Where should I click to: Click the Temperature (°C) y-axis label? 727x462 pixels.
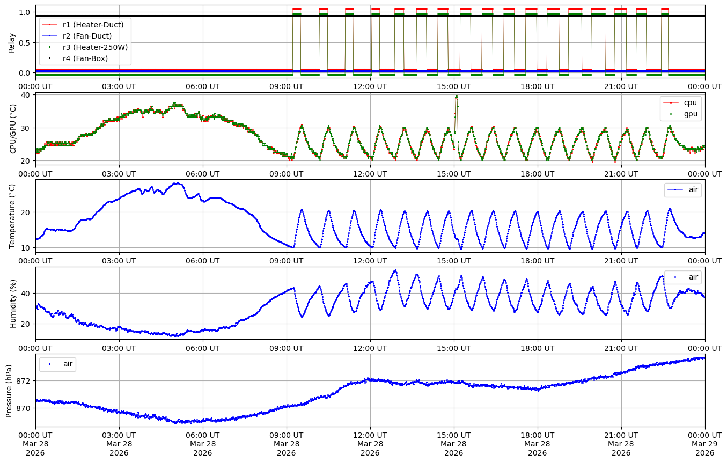click(12, 216)
